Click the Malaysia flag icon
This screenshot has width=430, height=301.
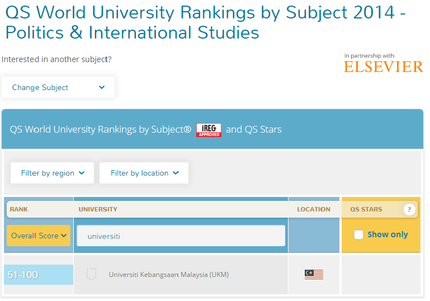coord(314,274)
